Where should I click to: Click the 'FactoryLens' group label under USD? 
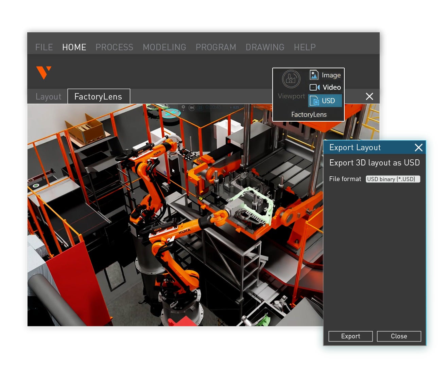(x=309, y=114)
